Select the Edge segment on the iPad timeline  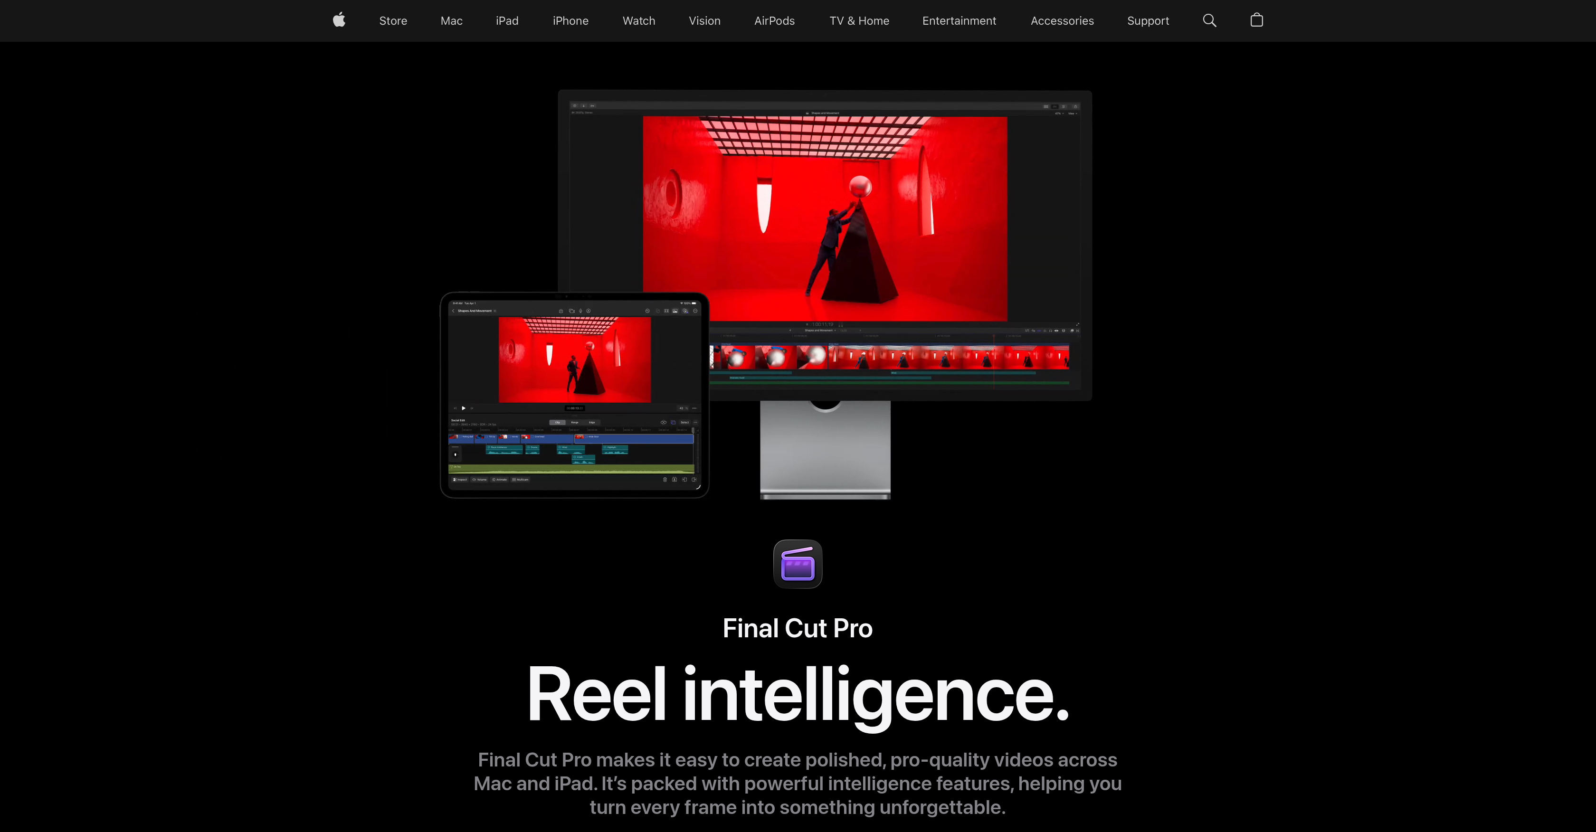(592, 423)
